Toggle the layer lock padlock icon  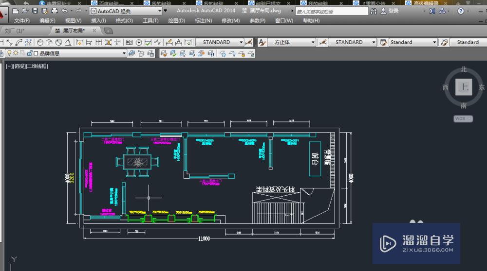coord(29,53)
